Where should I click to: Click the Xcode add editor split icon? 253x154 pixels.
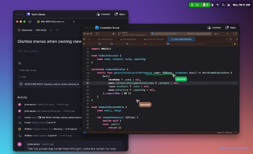coord(237,39)
